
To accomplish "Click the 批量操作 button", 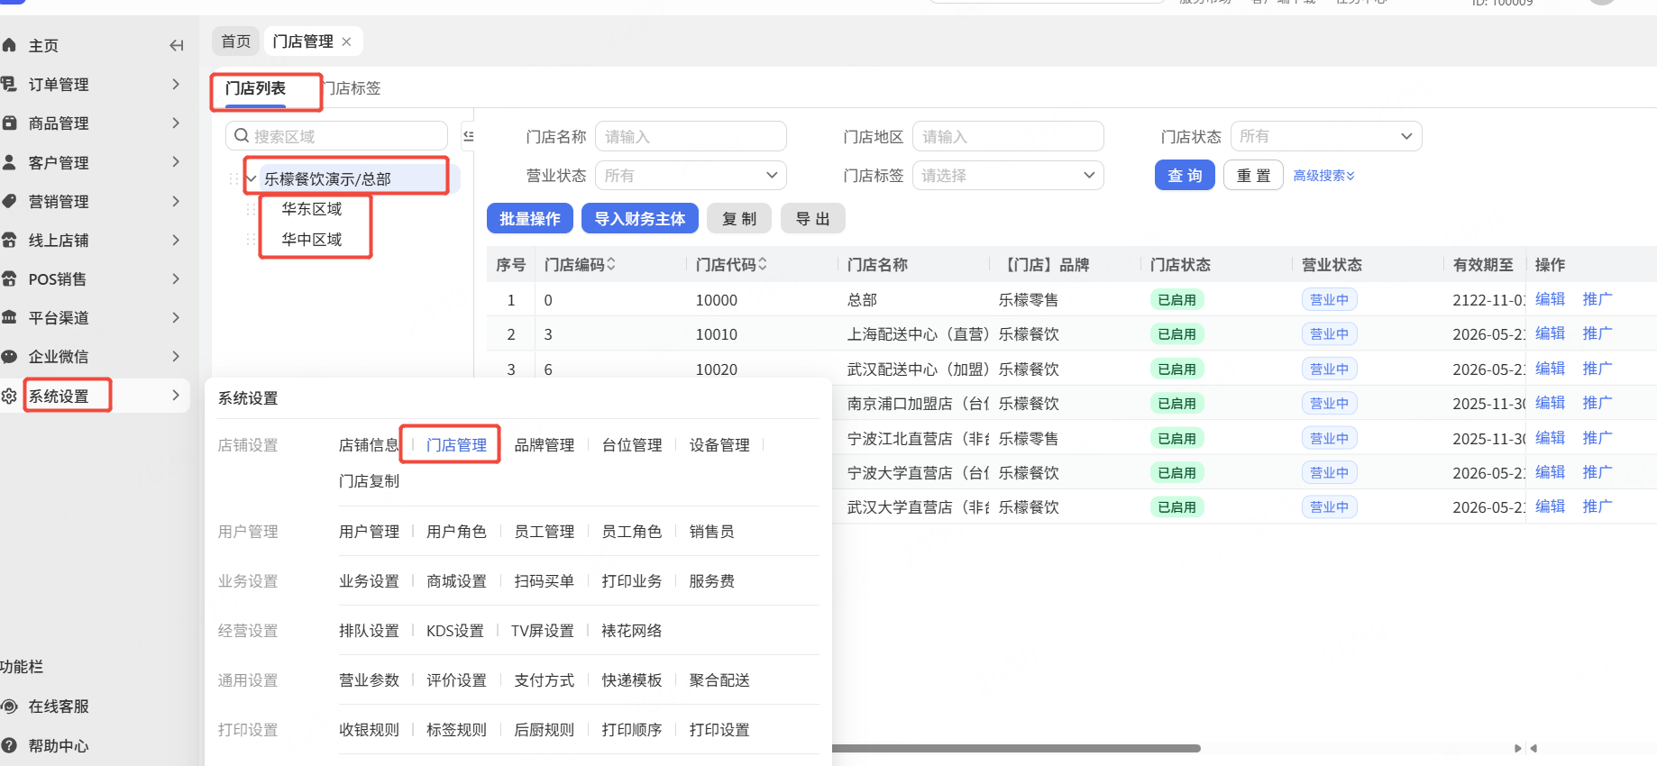I will pyautogui.click(x=530, y=219).
